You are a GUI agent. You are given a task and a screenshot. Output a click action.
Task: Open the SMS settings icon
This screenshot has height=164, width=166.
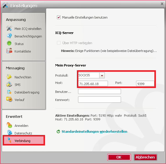(9, 84)
